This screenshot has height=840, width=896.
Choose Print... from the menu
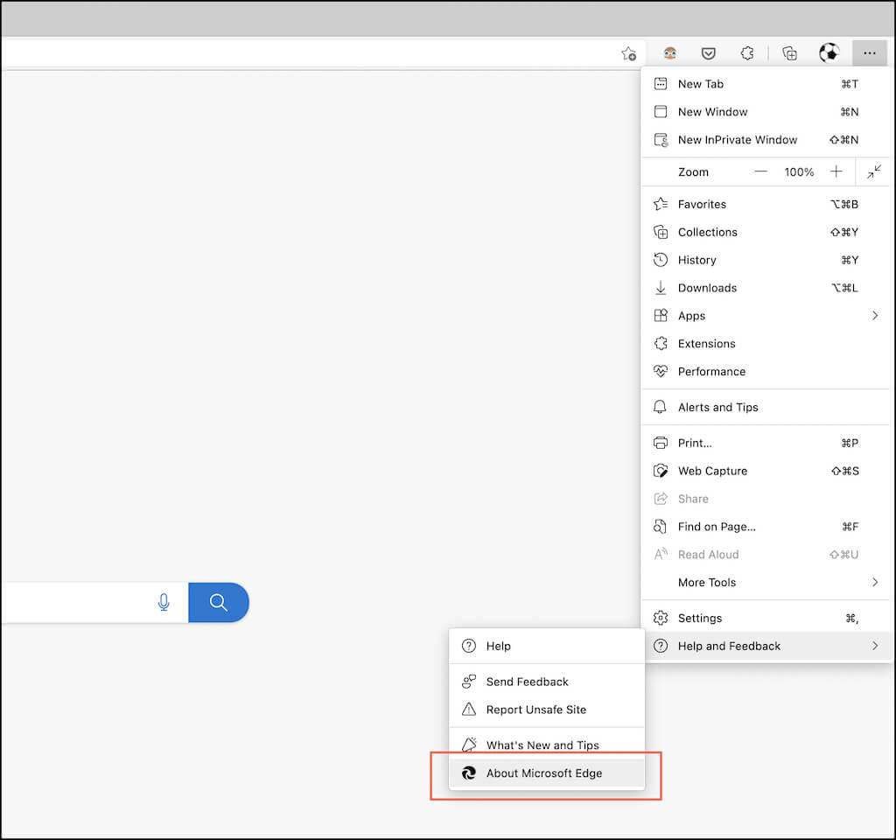pyautogui.click(x=766, y=443)
